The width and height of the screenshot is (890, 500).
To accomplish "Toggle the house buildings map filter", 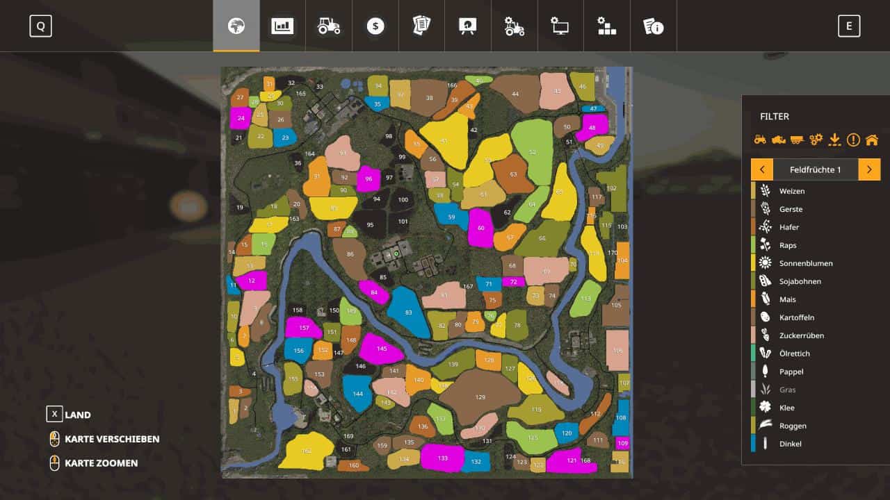I will point(871,140).
